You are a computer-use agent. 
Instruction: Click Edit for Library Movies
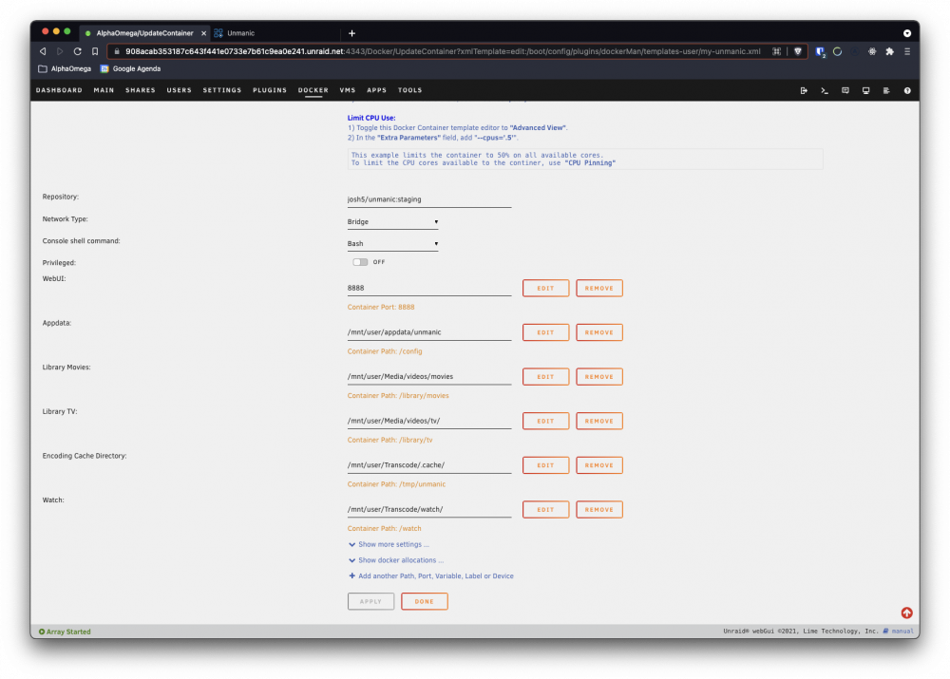[545, 377]
